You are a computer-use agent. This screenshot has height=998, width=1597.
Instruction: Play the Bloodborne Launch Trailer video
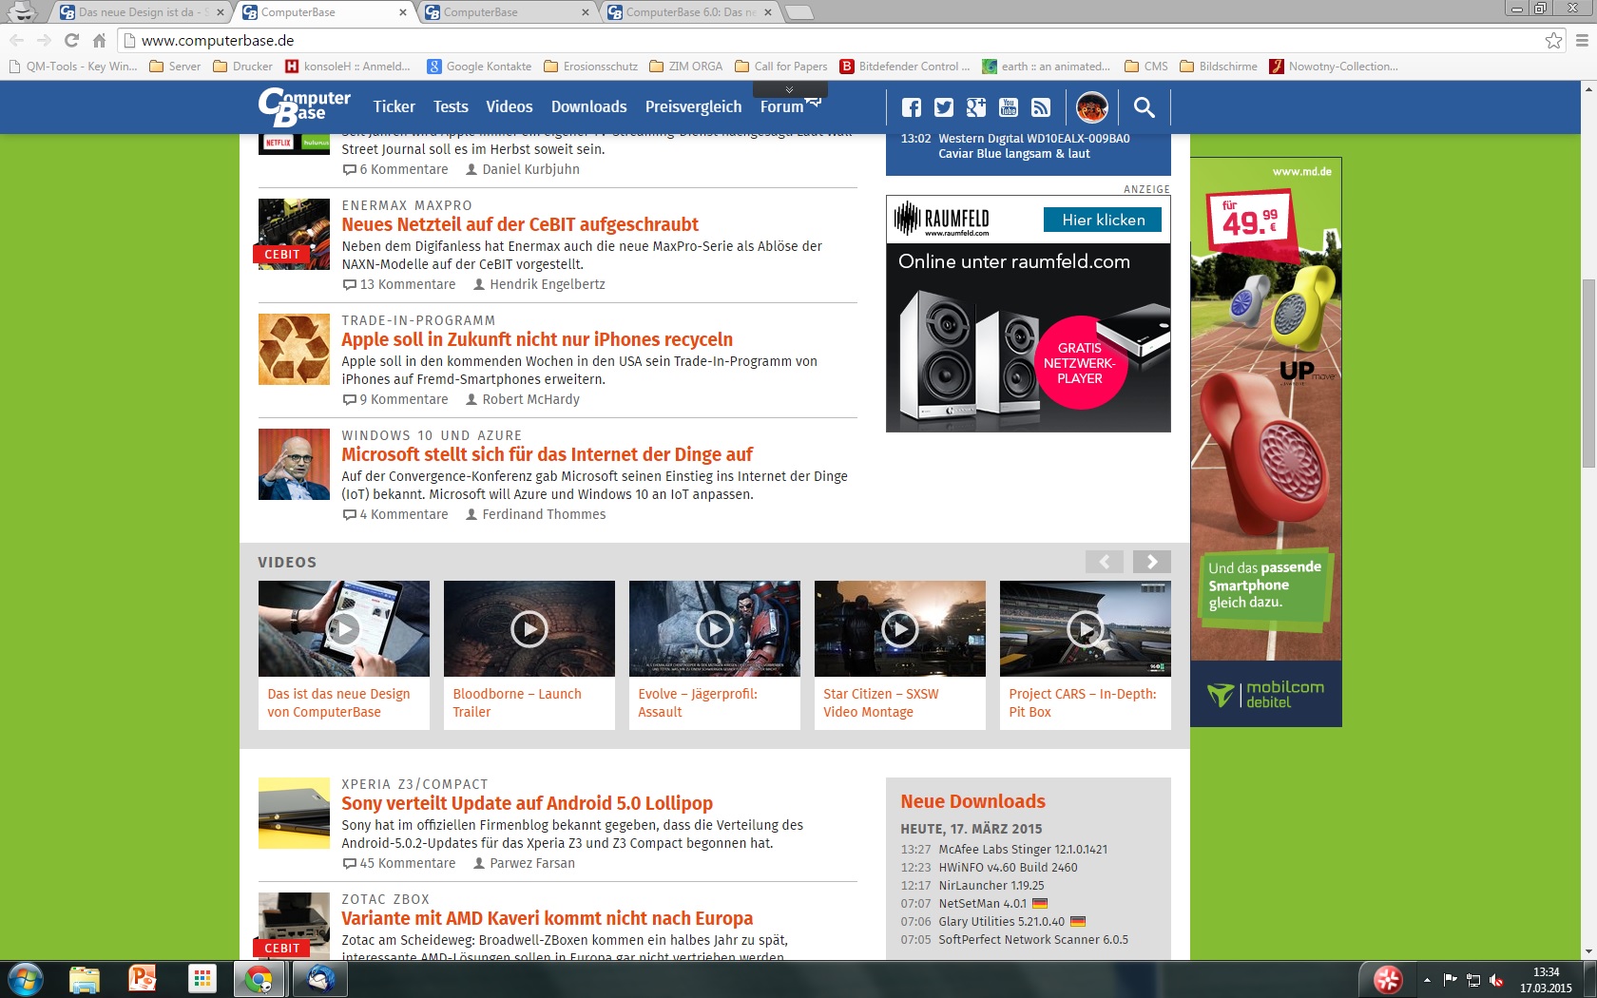(529, 628)
